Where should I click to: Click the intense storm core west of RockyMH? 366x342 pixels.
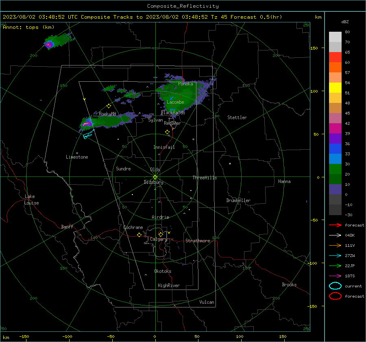87,123
